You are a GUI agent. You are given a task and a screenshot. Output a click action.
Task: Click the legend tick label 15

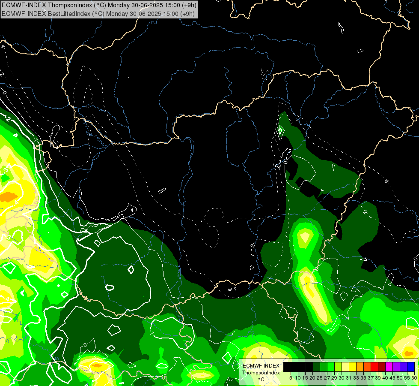tap(306, 378)
